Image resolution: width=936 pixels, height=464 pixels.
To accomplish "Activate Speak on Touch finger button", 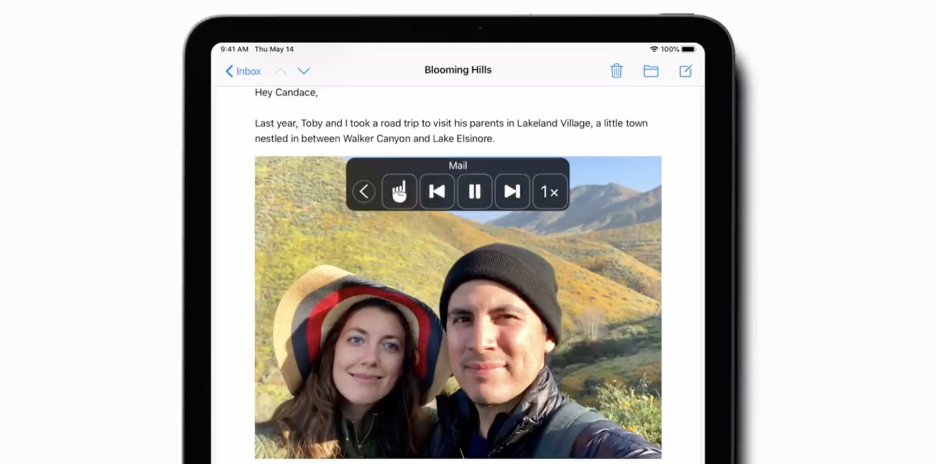I will (399, 191).
